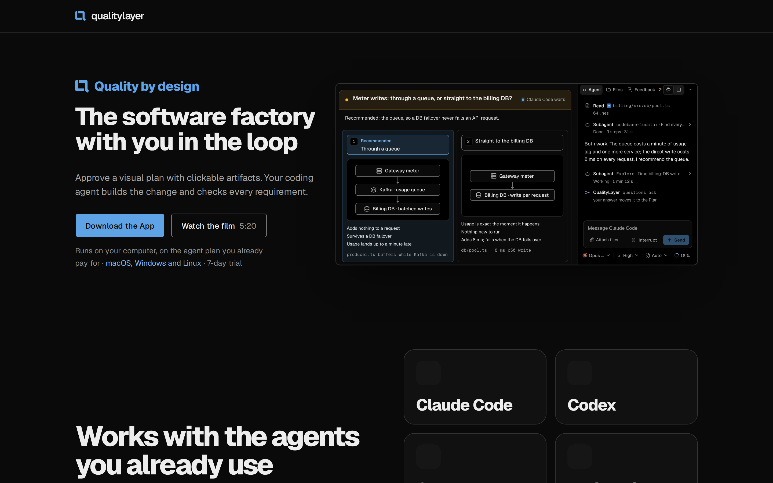This screenshot has width=773, height=483.
Task: Select option 1 Through a queue
Action: pos(398,145)
